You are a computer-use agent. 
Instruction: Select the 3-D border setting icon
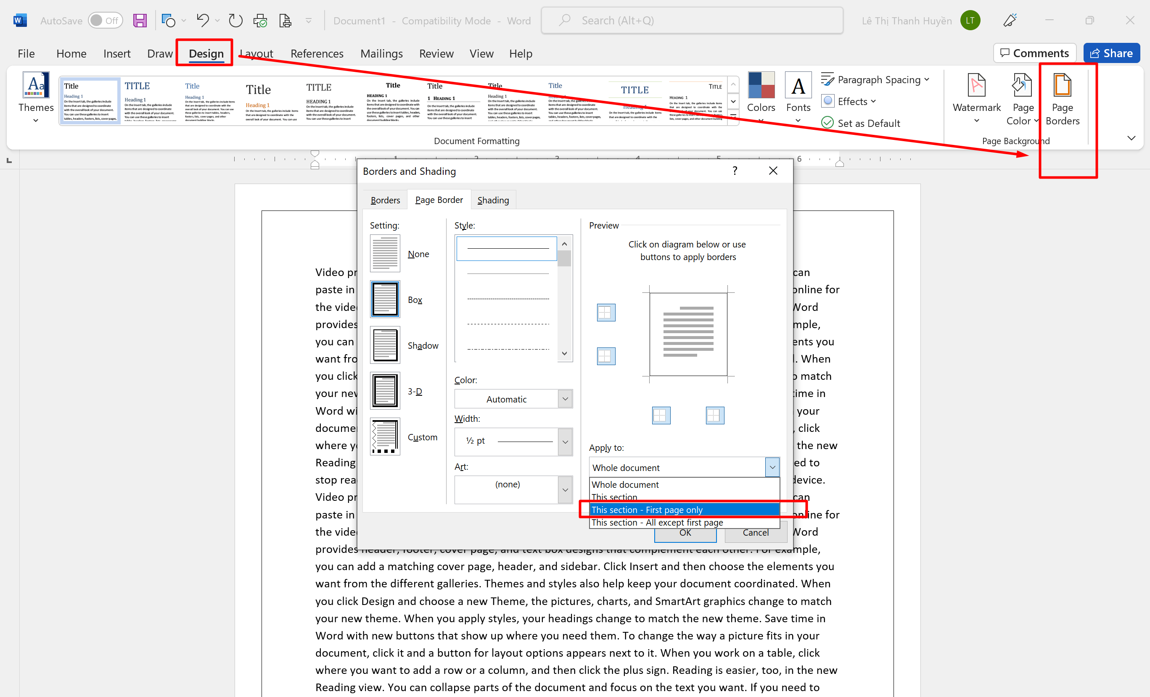tap(385, 391)
